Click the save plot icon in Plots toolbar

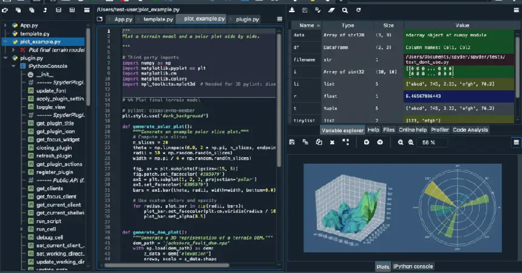pyautogui.click(x=292, y=142)
